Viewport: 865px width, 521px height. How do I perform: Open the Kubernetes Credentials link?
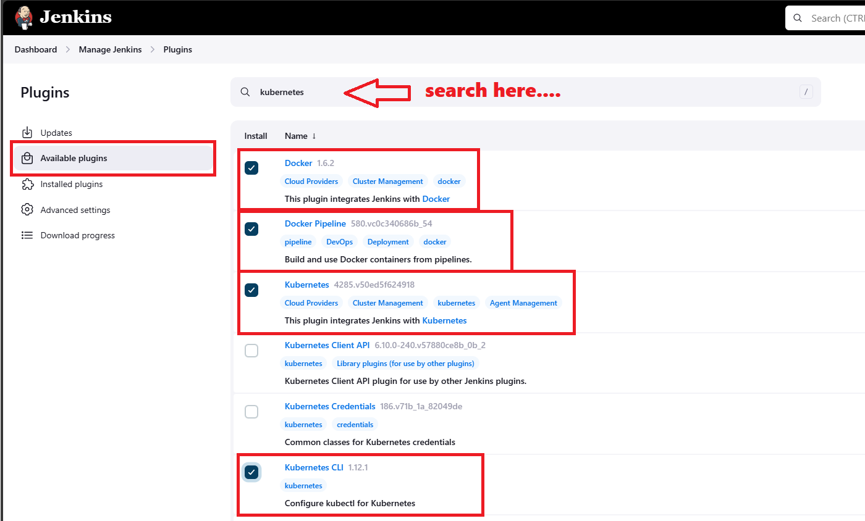pos(330,406)
